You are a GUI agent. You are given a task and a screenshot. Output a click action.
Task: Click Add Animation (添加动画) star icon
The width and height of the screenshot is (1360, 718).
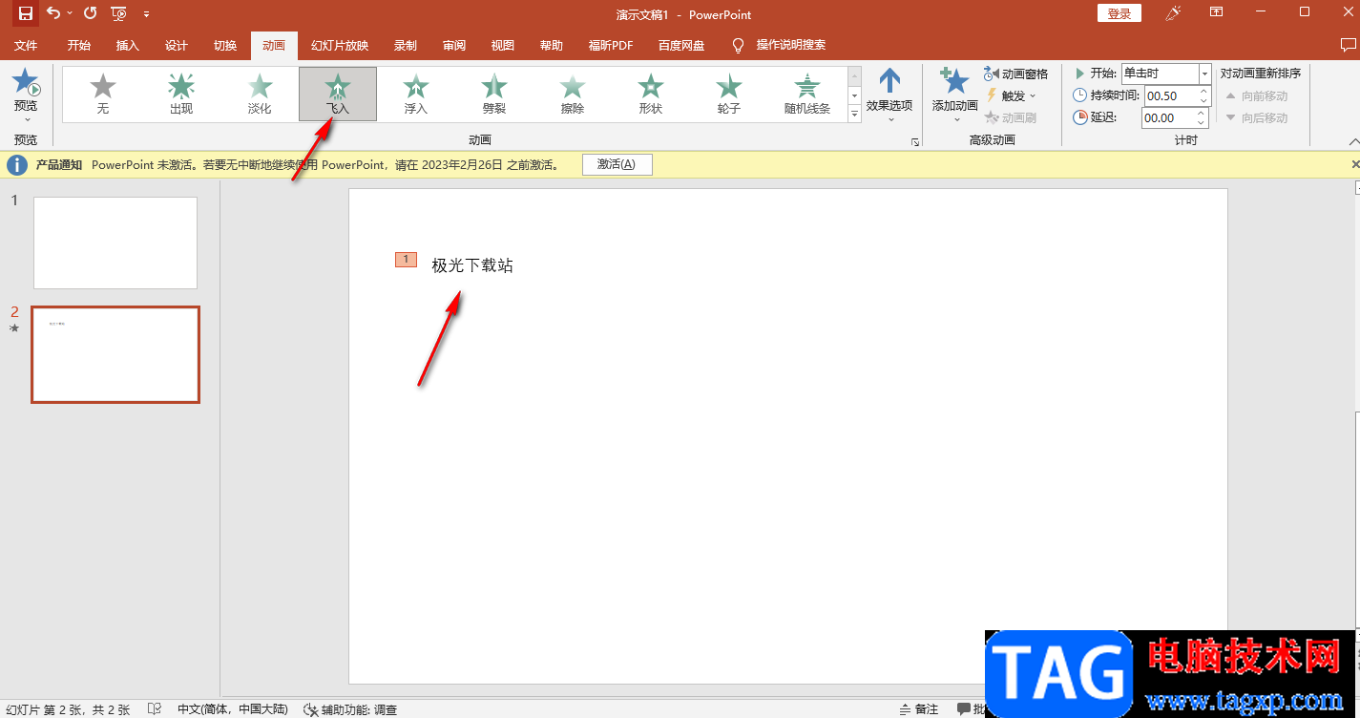click(x=954, y=82)
